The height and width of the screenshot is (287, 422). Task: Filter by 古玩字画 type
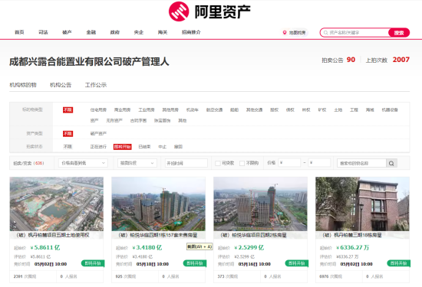138,121
